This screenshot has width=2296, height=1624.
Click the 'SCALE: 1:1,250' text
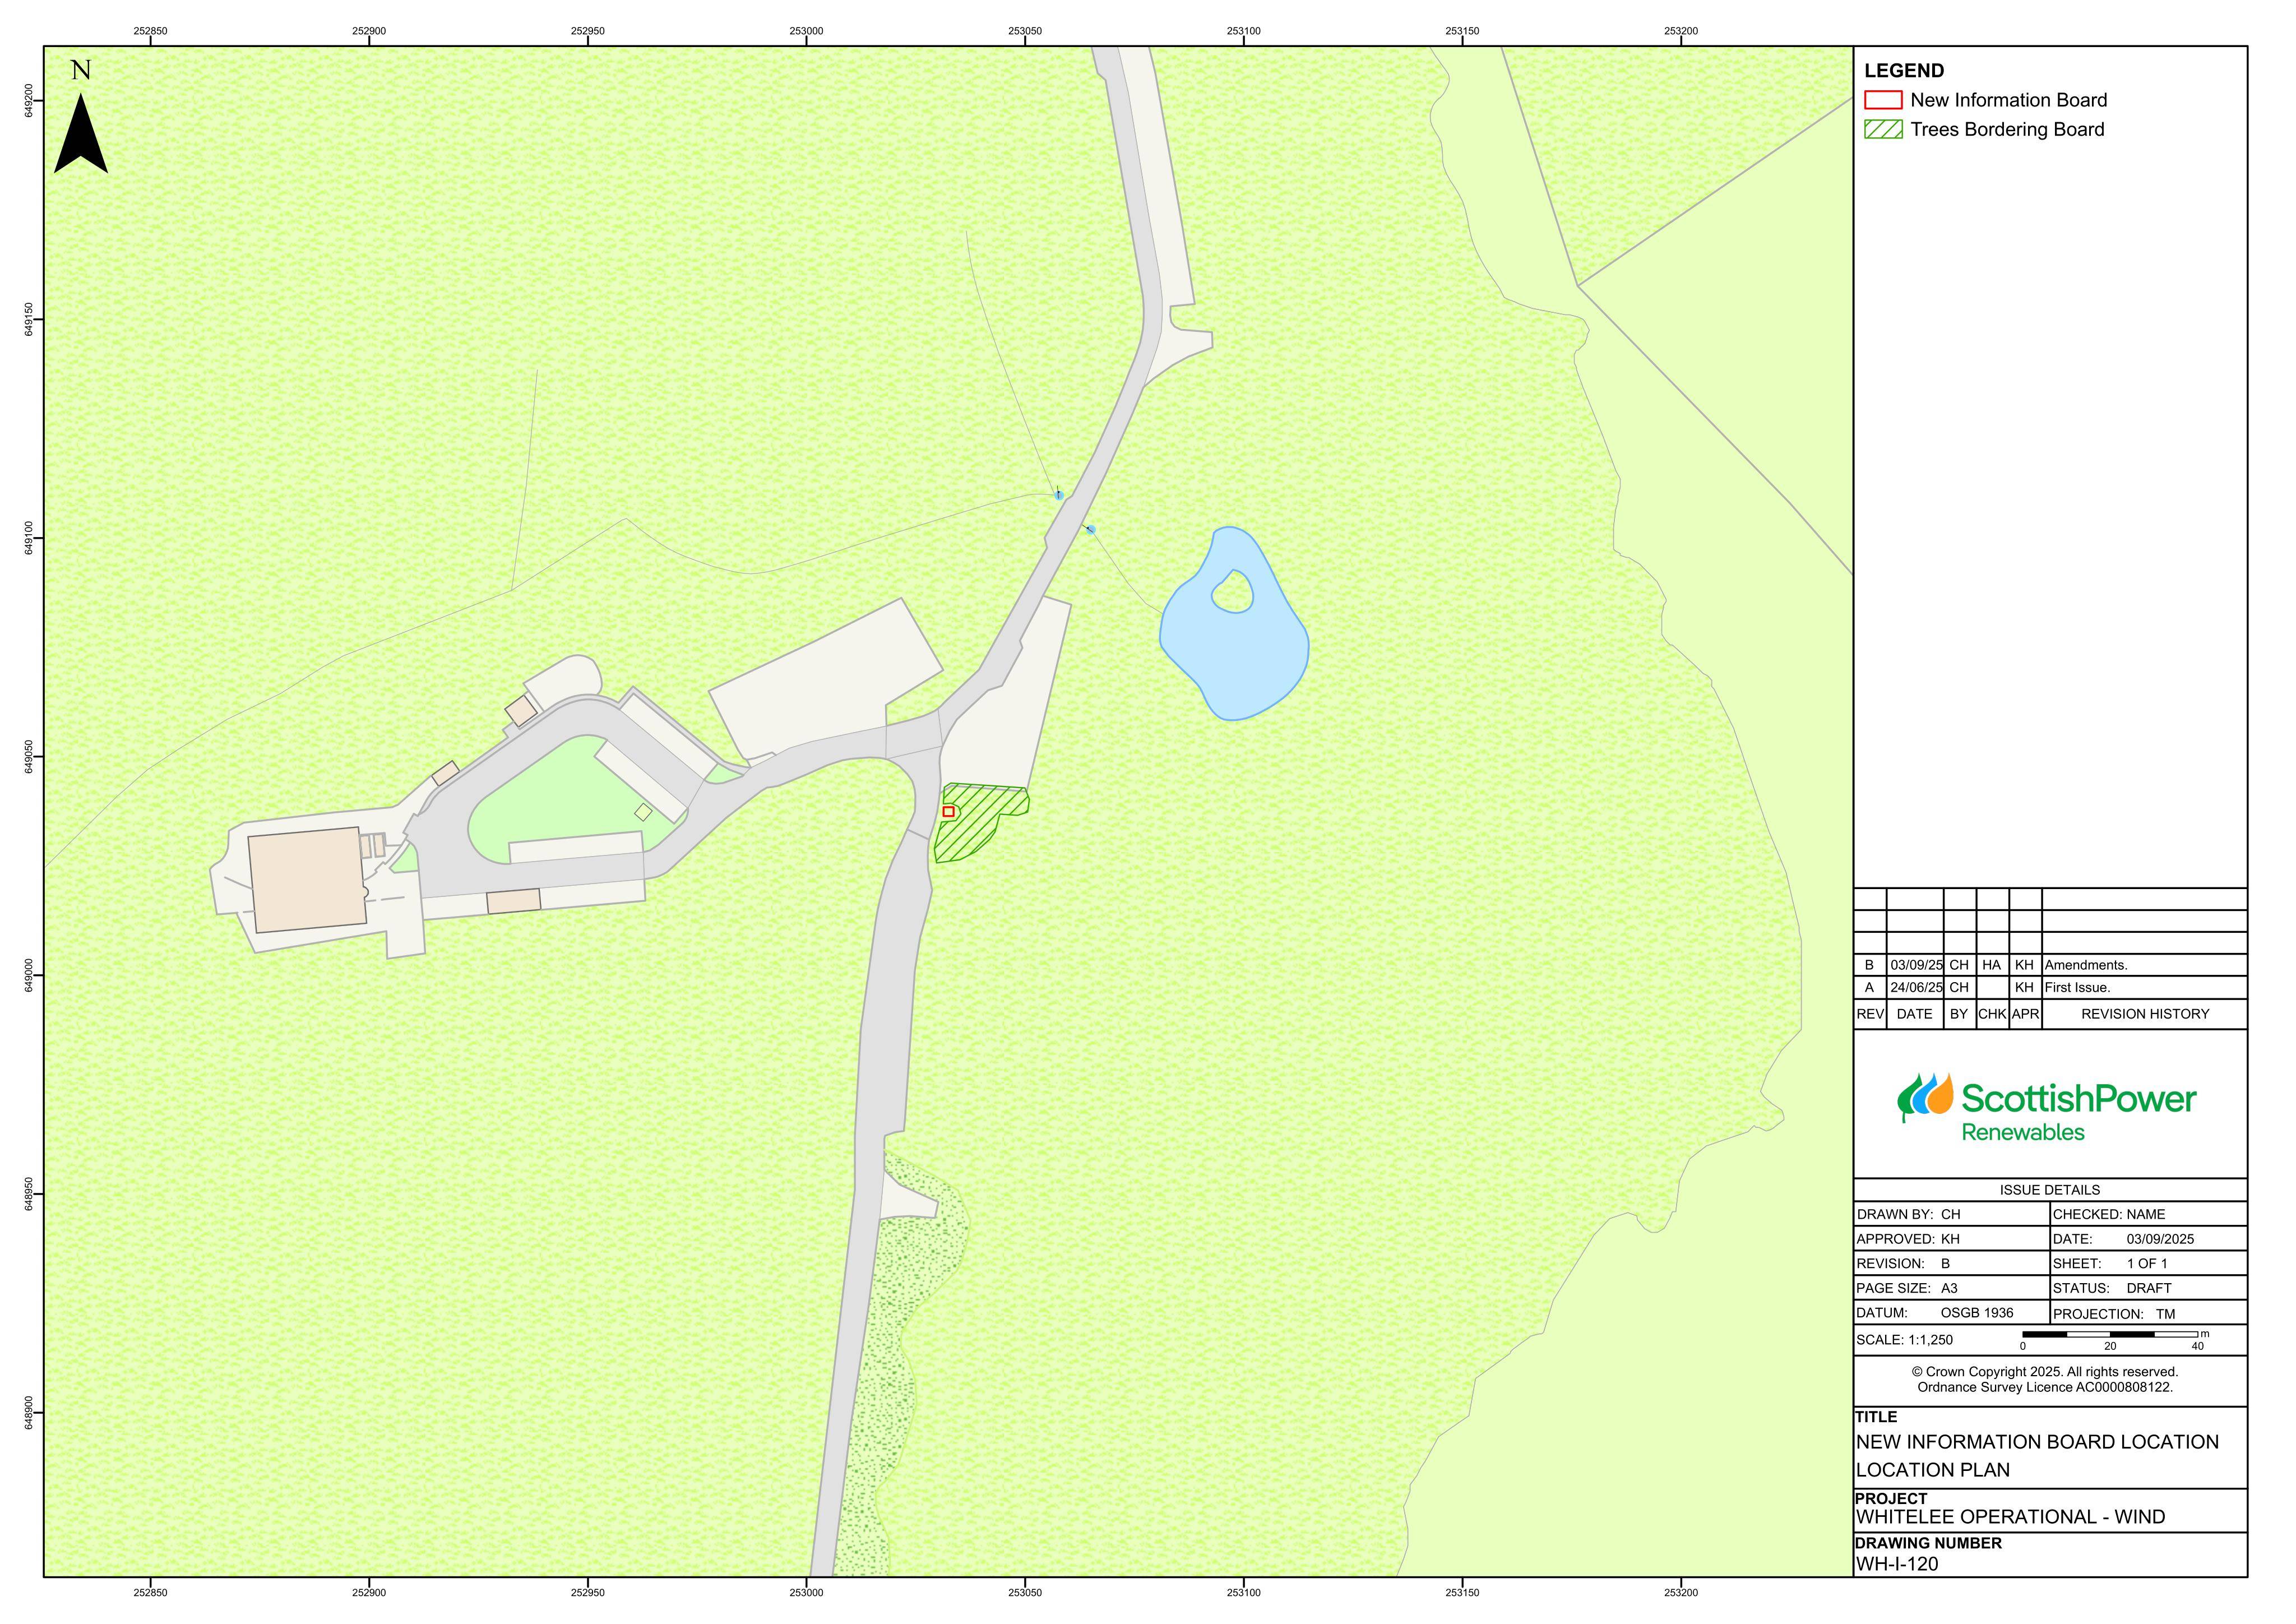(1904, 1340)
